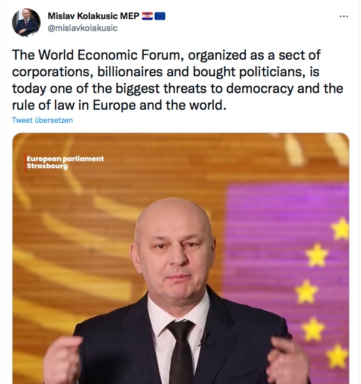Click the topmost yellow star in the video
361x384 pixels.
341,228
